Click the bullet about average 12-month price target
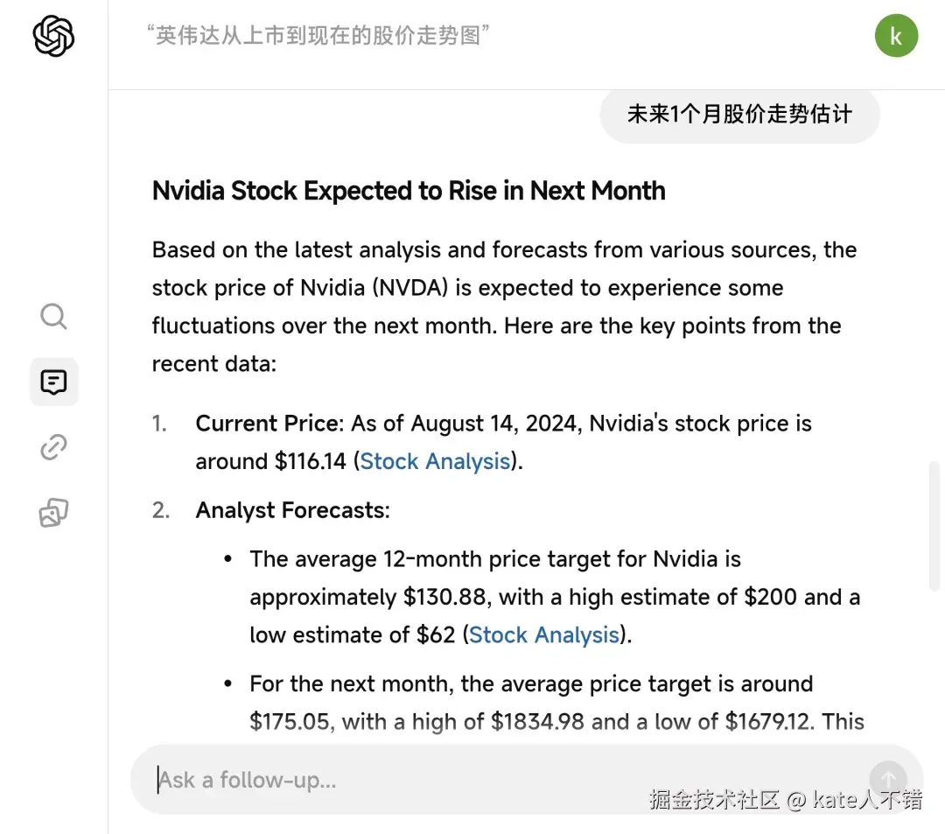The width and height of the screenshot is (945, 834). point(553,597)
